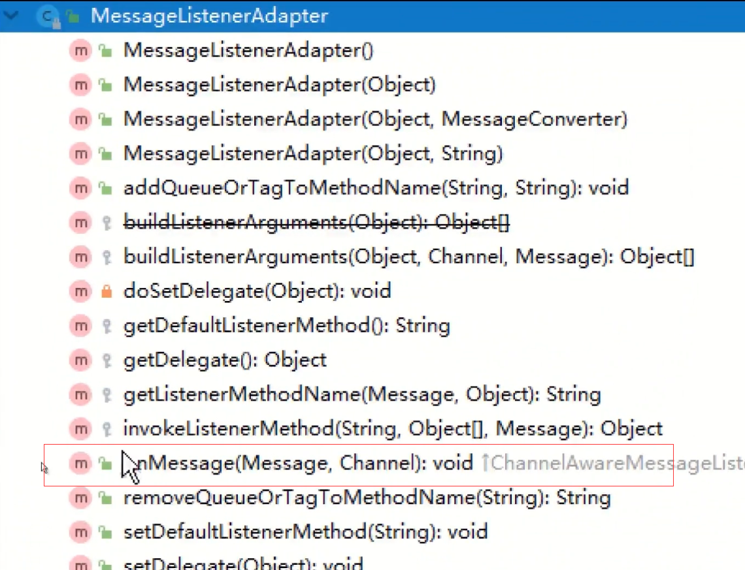Select buildListenerArguments(Object, Channel, Message) method
This screenshot has width=745, height=570.
[408, 257]
